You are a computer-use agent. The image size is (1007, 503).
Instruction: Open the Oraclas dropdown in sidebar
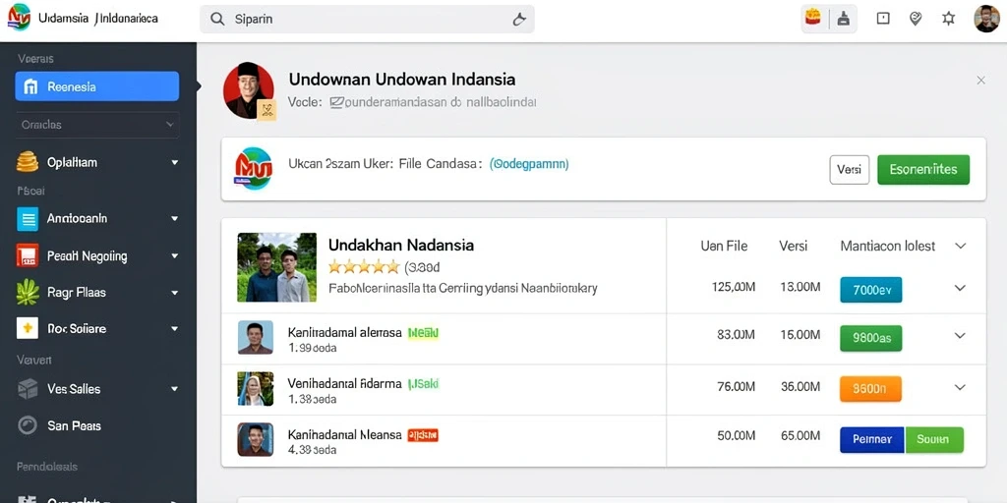97,125
